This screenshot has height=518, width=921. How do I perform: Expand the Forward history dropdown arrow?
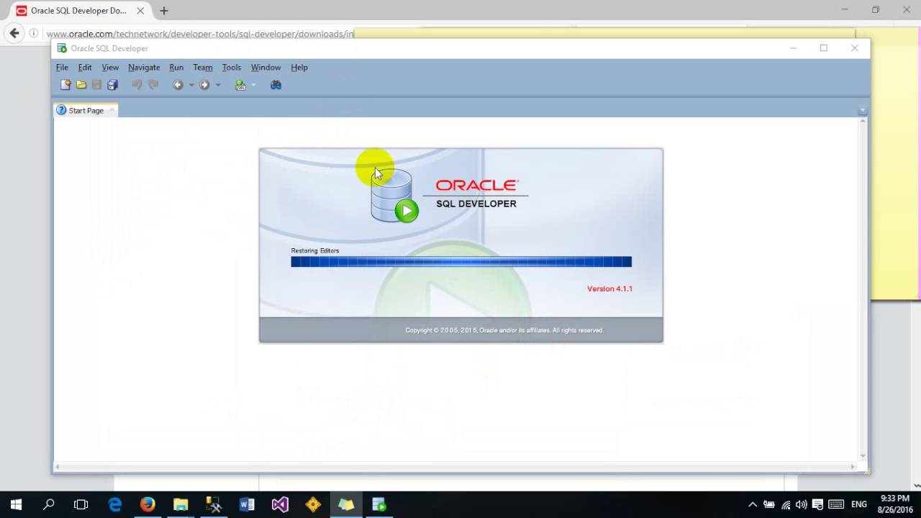218,85
